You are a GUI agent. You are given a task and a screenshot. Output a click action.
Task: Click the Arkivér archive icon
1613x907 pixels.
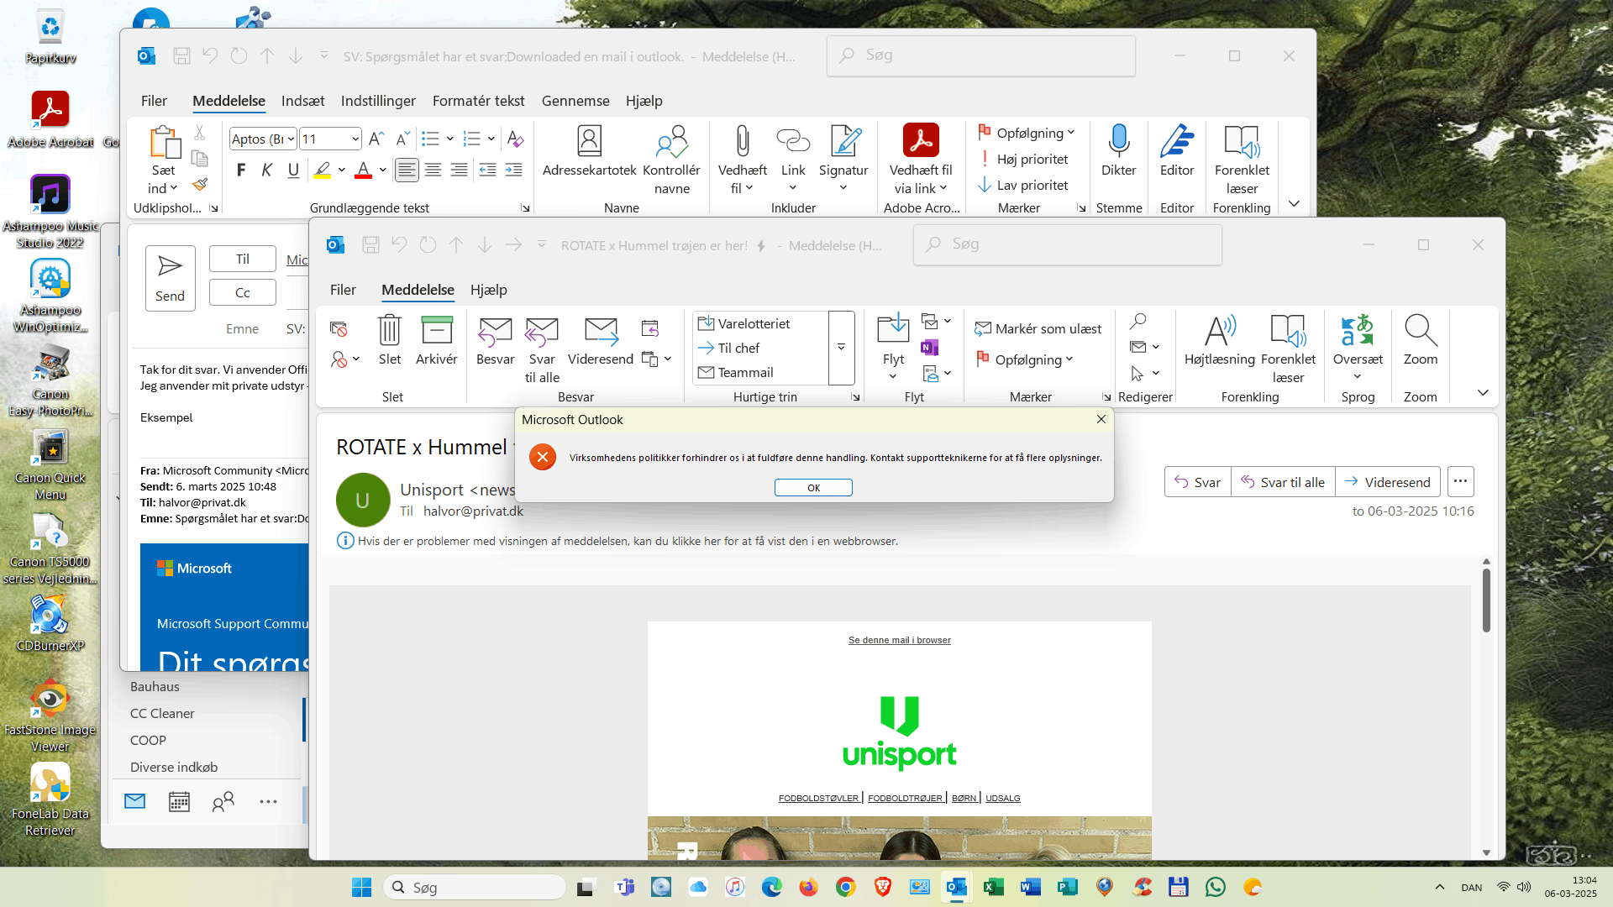point(436,331)
